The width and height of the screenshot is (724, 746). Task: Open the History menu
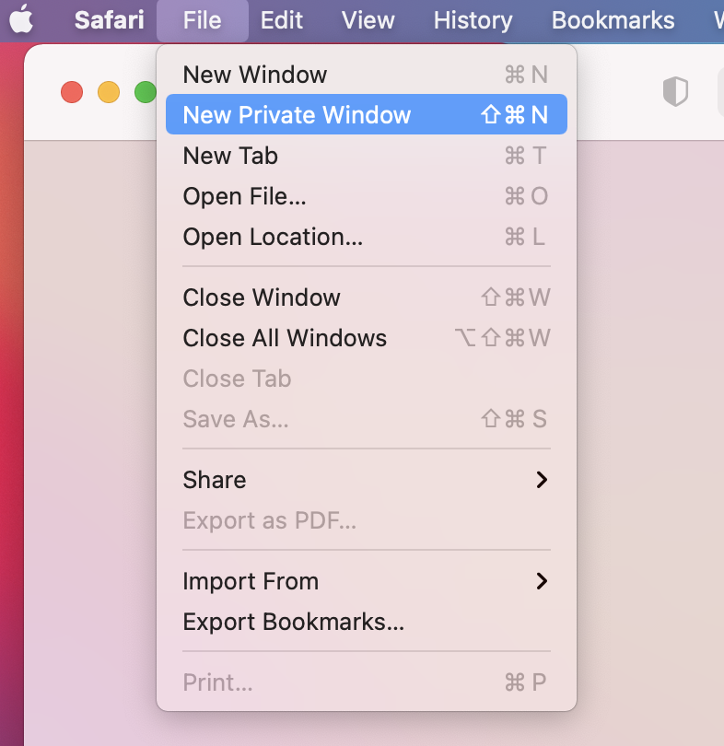(x=473, y=20)
